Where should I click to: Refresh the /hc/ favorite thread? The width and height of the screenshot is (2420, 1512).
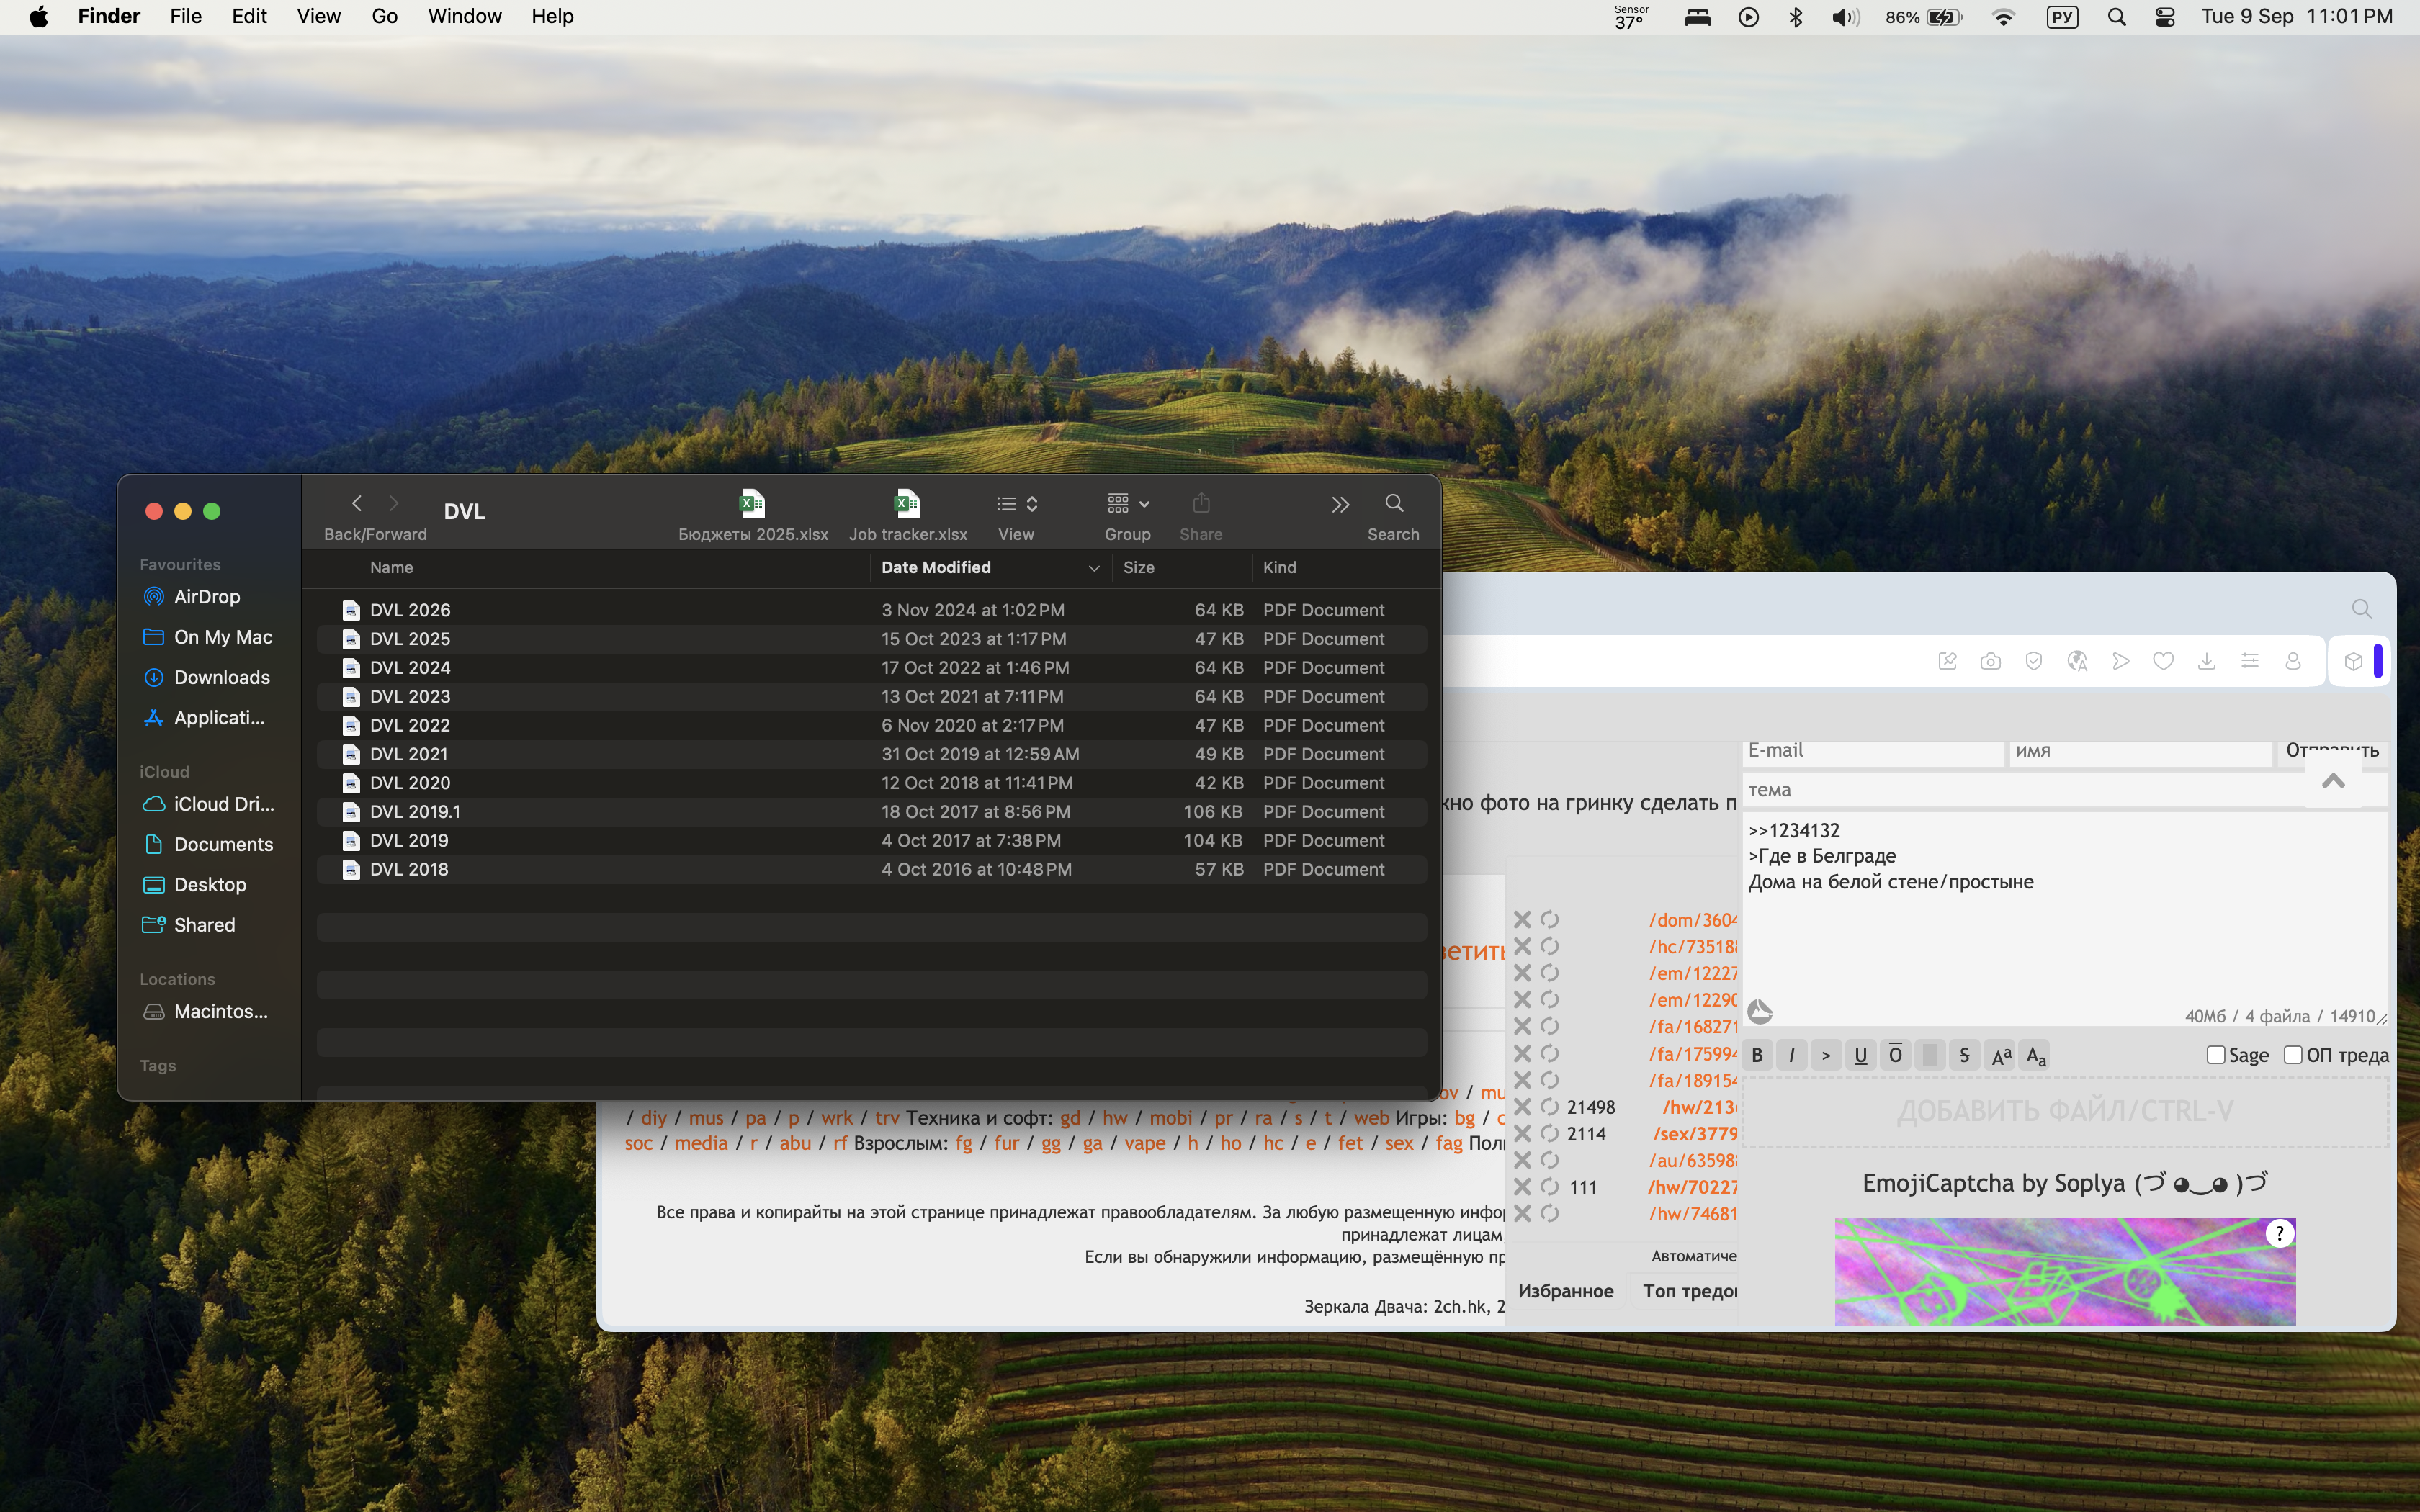point(1550,946)
